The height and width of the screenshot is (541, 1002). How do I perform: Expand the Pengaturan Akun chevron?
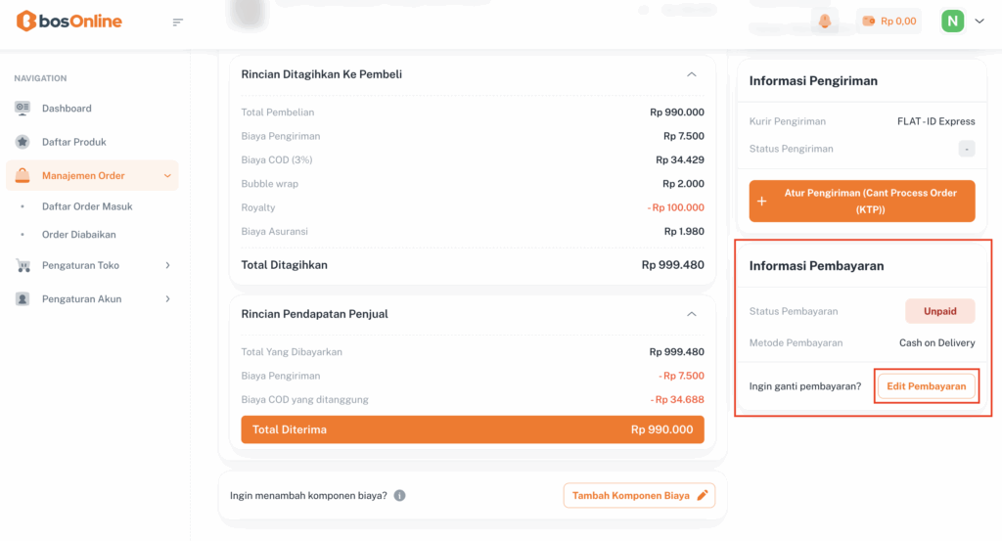(x=167, y=299)
